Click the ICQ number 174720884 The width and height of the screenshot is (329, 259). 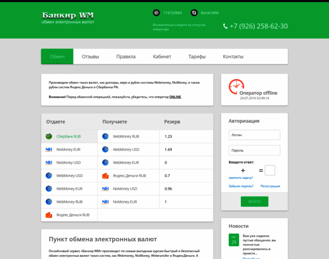coord(172,13)
